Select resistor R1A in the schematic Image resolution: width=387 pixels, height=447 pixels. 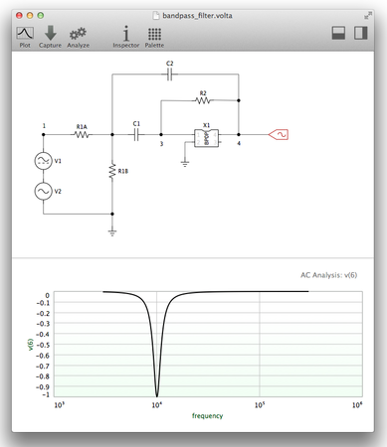tap(82, 135)
